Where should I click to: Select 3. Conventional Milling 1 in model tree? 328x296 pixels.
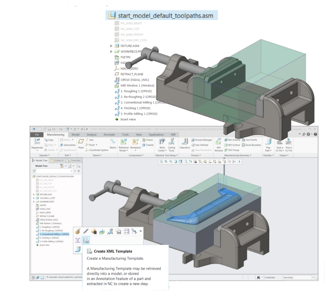click(x=54, y=234)
